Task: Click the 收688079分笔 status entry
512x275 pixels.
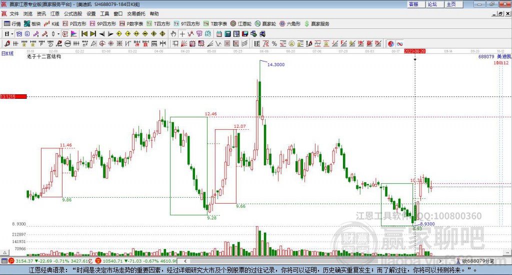Action: 475,261
